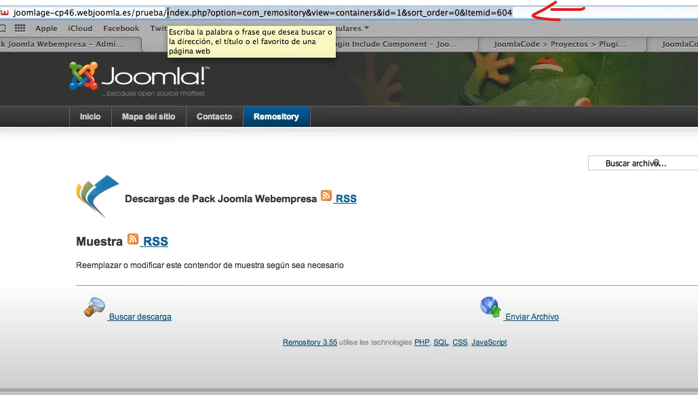Click magnifier icon in Buscar archivo field

tap(656, 162)
